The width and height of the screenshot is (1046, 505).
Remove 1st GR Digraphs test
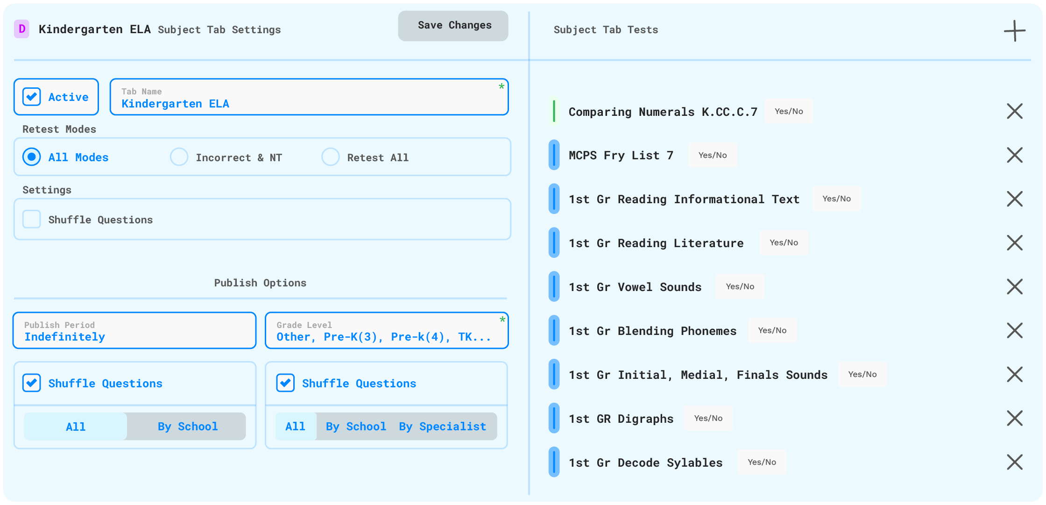click(x=1015, y=419)
